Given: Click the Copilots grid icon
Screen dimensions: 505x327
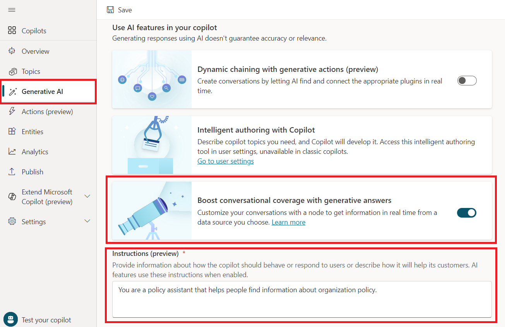Looking at the screenshot, I should (12, 31).
